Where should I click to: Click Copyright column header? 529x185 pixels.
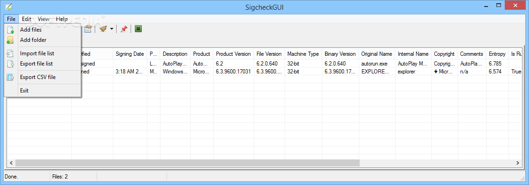click(x=444, y=54)
